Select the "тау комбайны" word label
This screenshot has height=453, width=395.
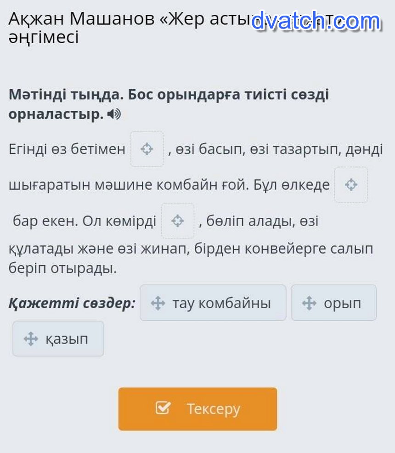click(221, 303)
